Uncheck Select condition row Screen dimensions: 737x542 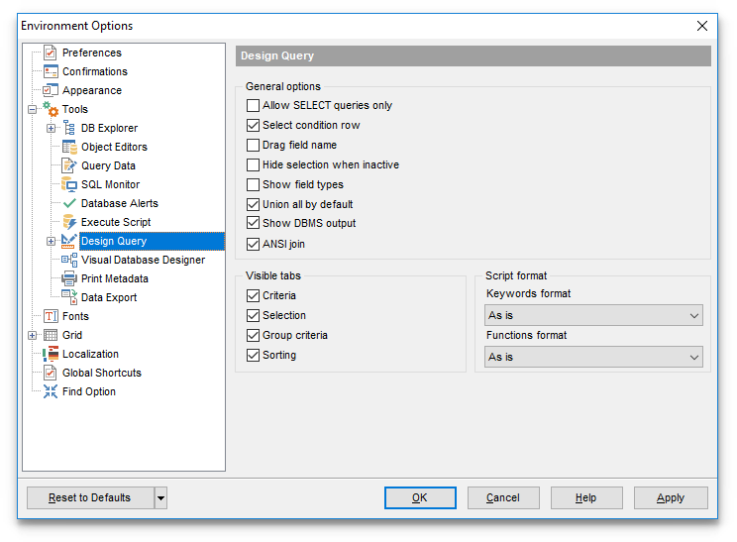click(x=253, y=125)
